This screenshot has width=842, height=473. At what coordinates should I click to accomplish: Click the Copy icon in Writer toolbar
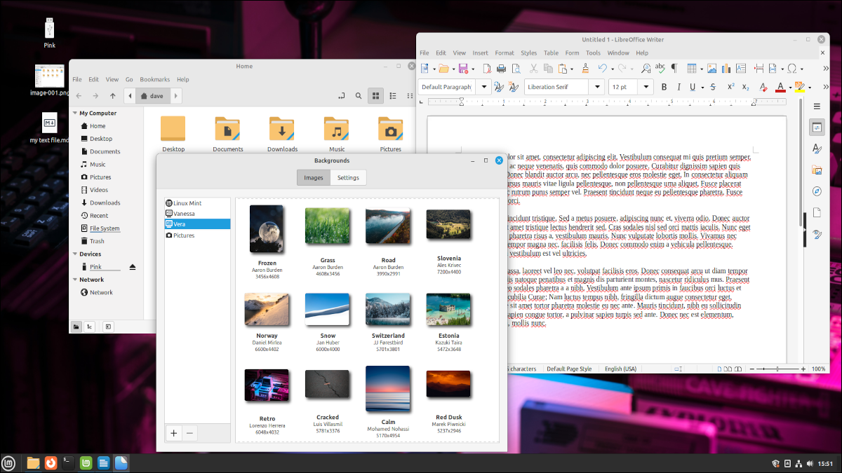pyautogui.click(x=548, y=68)
